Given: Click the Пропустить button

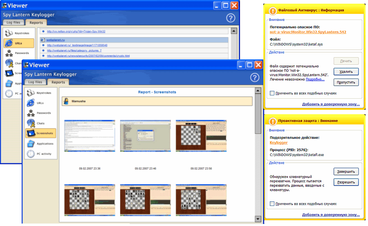Looking at the screenshot, I should click(346, 82).
